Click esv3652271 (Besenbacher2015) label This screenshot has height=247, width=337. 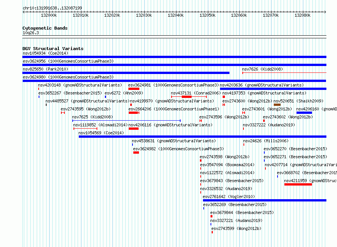pyautogui.click(x=295, y=157)
